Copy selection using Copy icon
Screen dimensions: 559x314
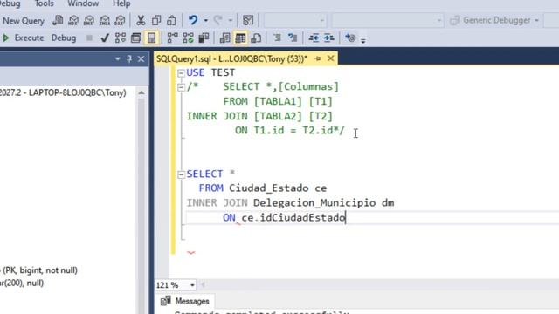coord(156,20)
